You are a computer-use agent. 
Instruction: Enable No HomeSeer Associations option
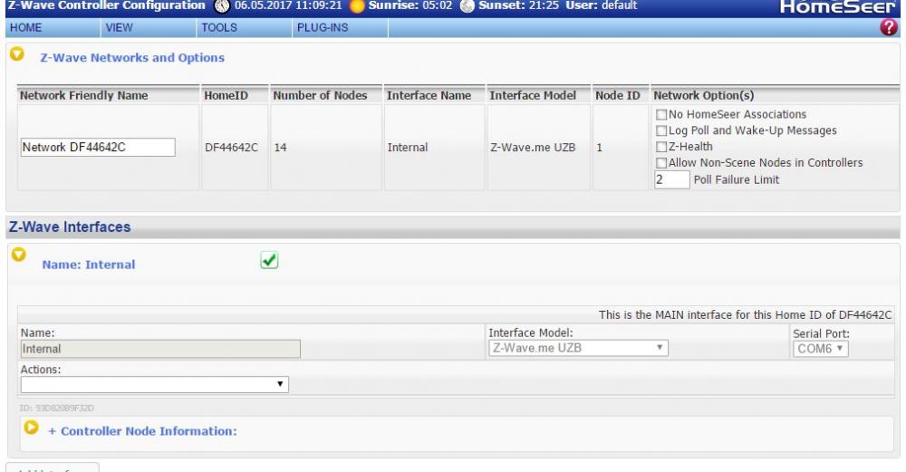pyautogui.click(x=661, y=115)
